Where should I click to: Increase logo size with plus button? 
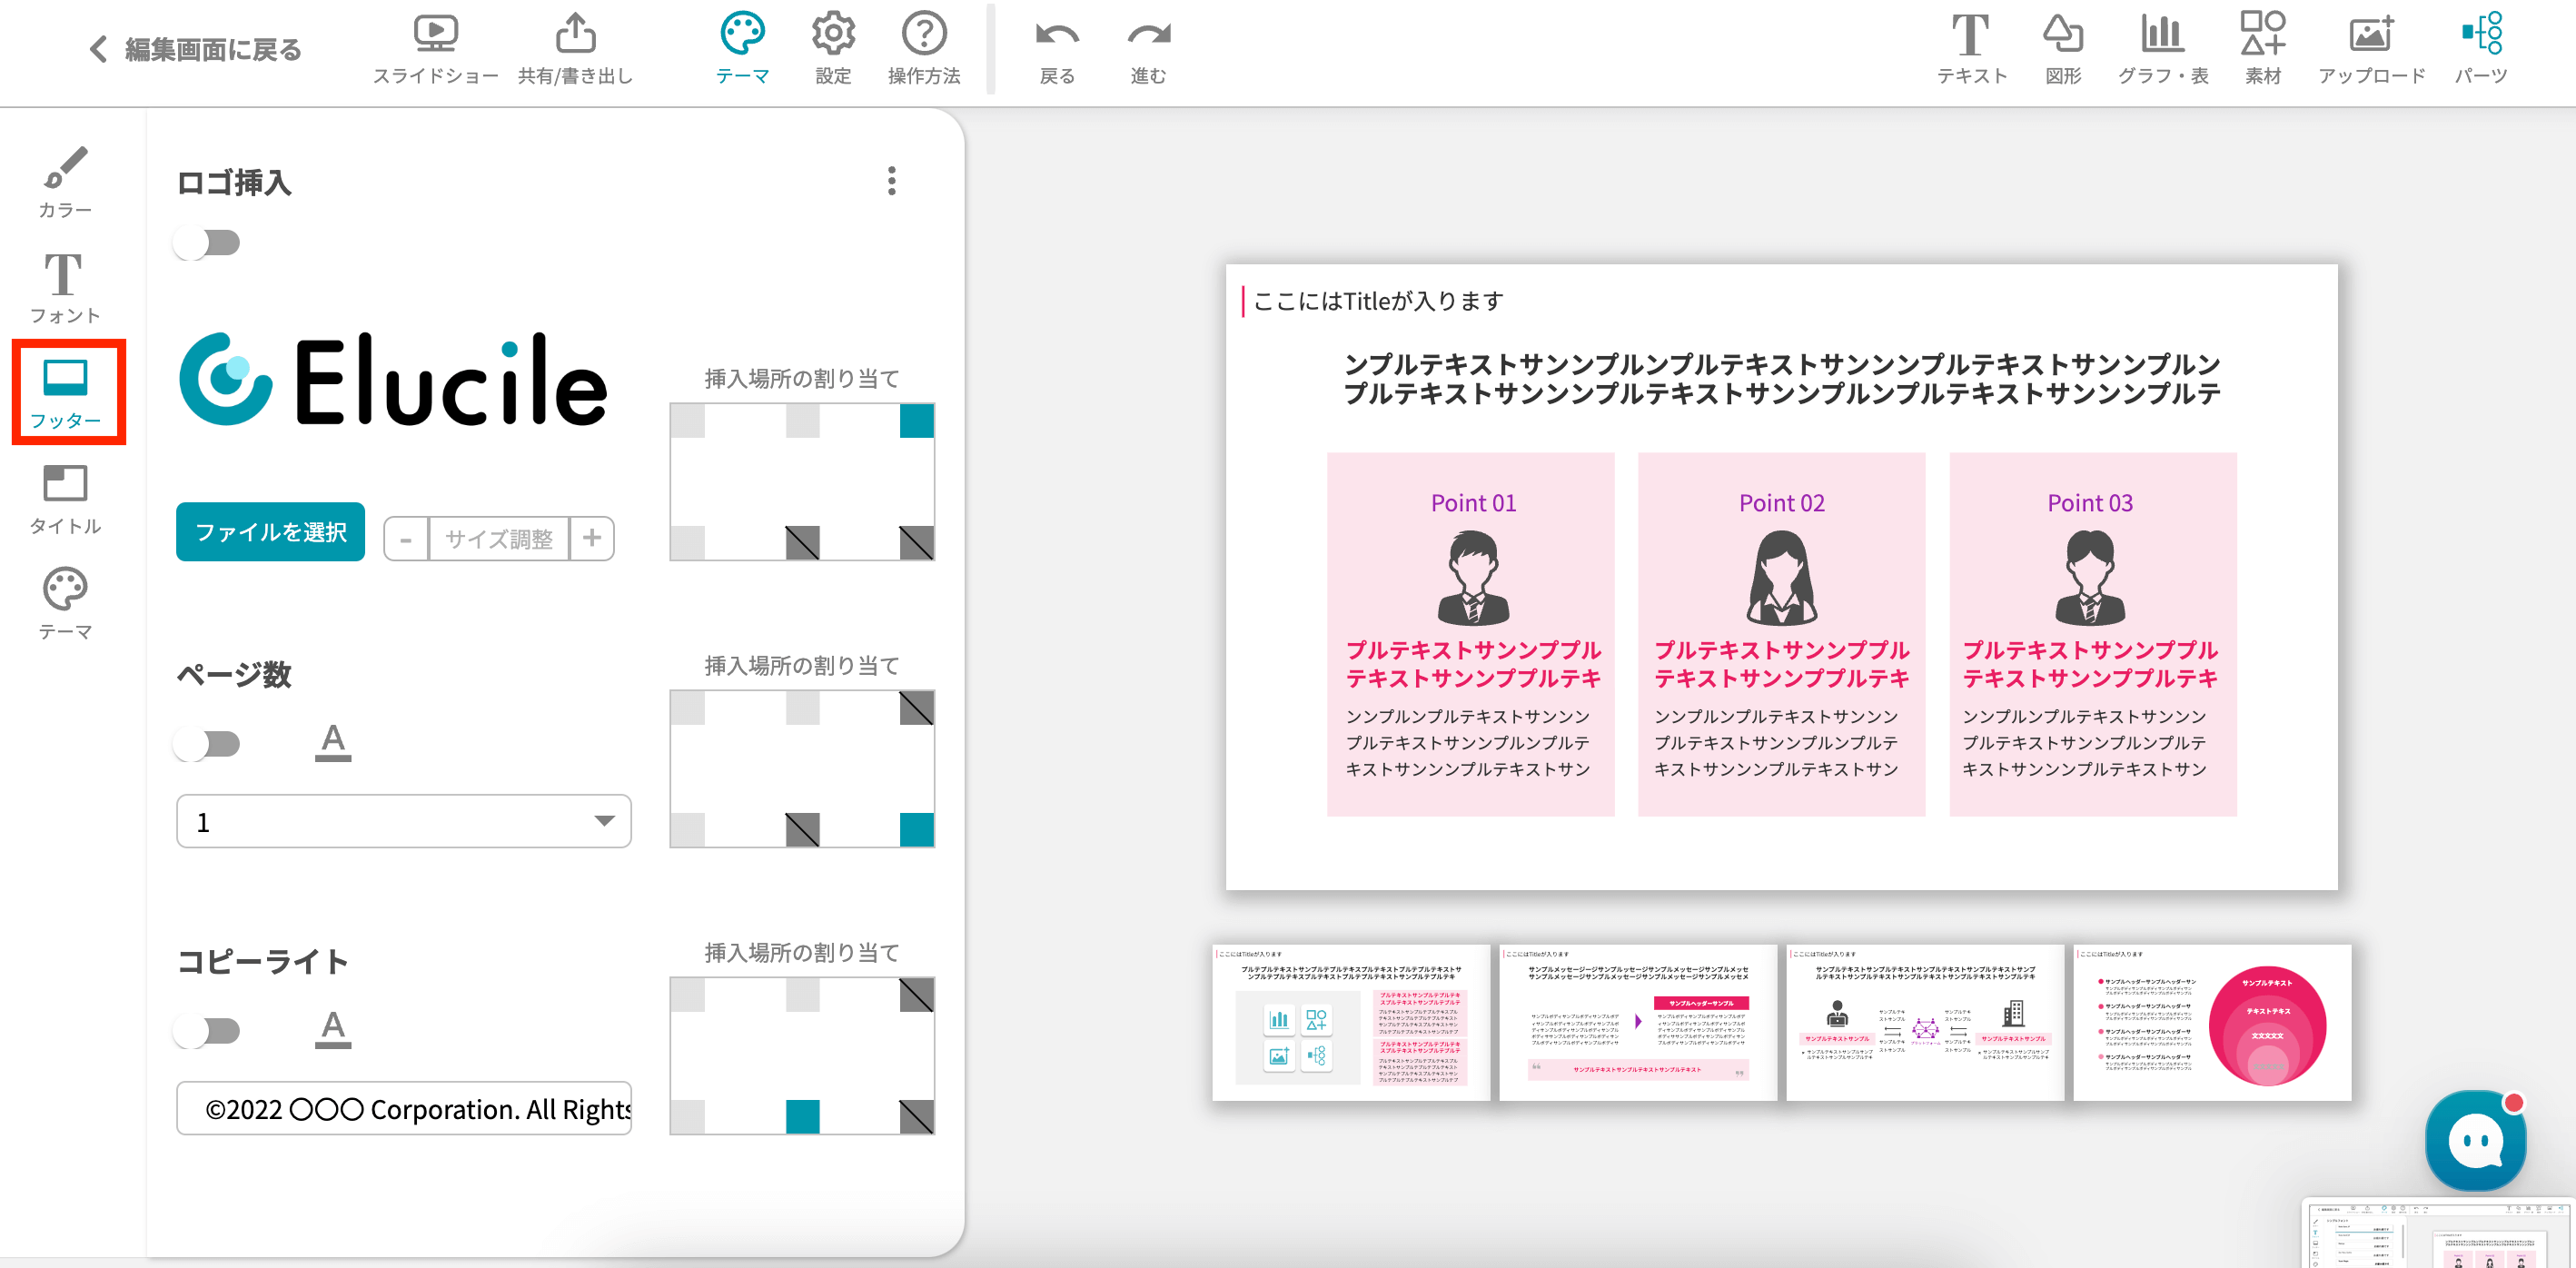592,538
